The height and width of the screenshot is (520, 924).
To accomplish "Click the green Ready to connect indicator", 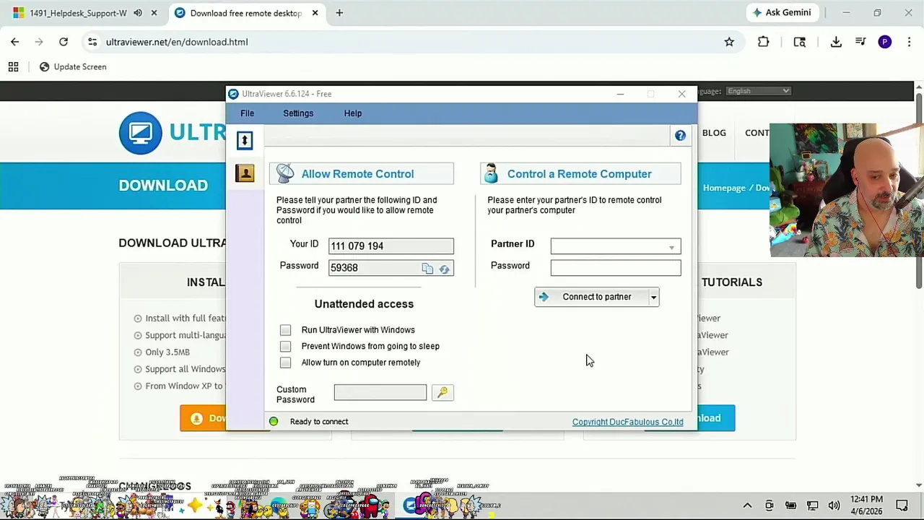I will [274, 422].
